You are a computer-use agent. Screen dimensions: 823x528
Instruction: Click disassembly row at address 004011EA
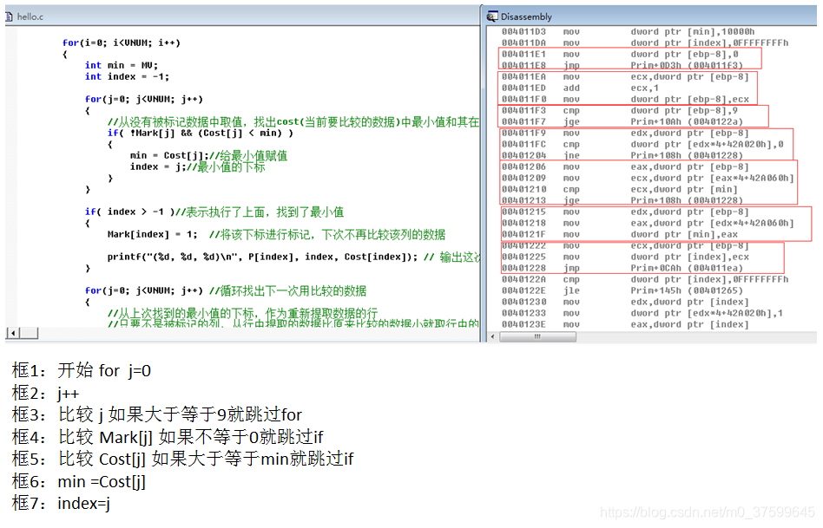click(x=625, y=76)
